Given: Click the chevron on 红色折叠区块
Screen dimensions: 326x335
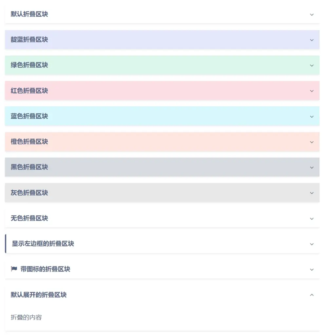Looking at the screenshot, I should [312, 91].
